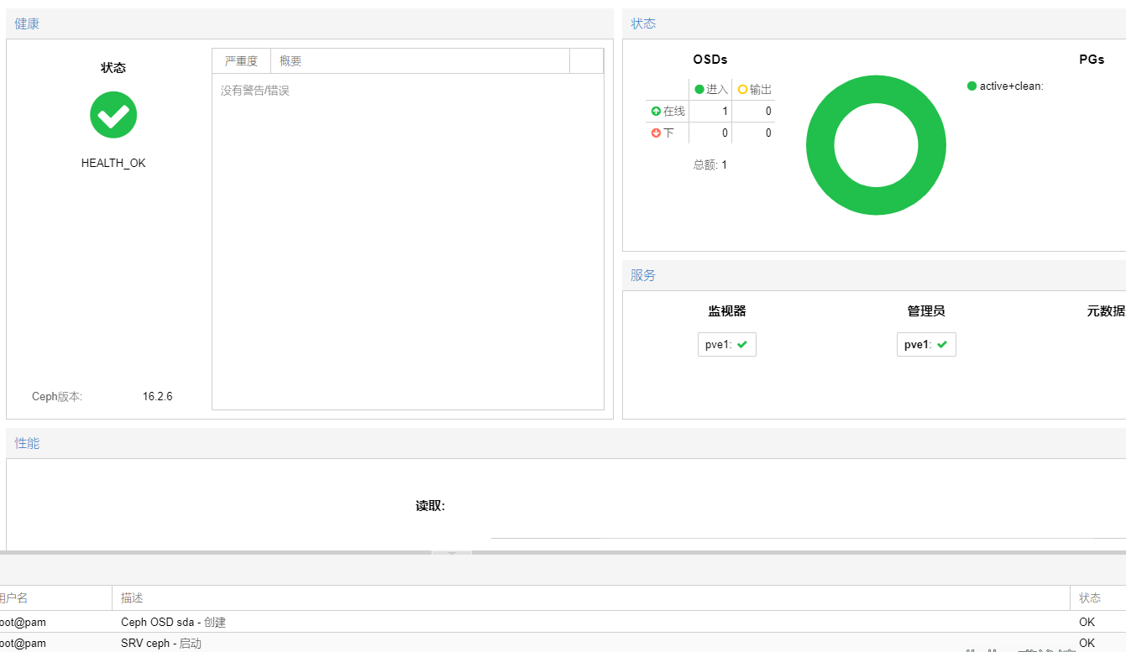Viewport: 1126px width, 652px height.
Task: Collapse the bottom task log panel handle
Action: coord(452,553)
